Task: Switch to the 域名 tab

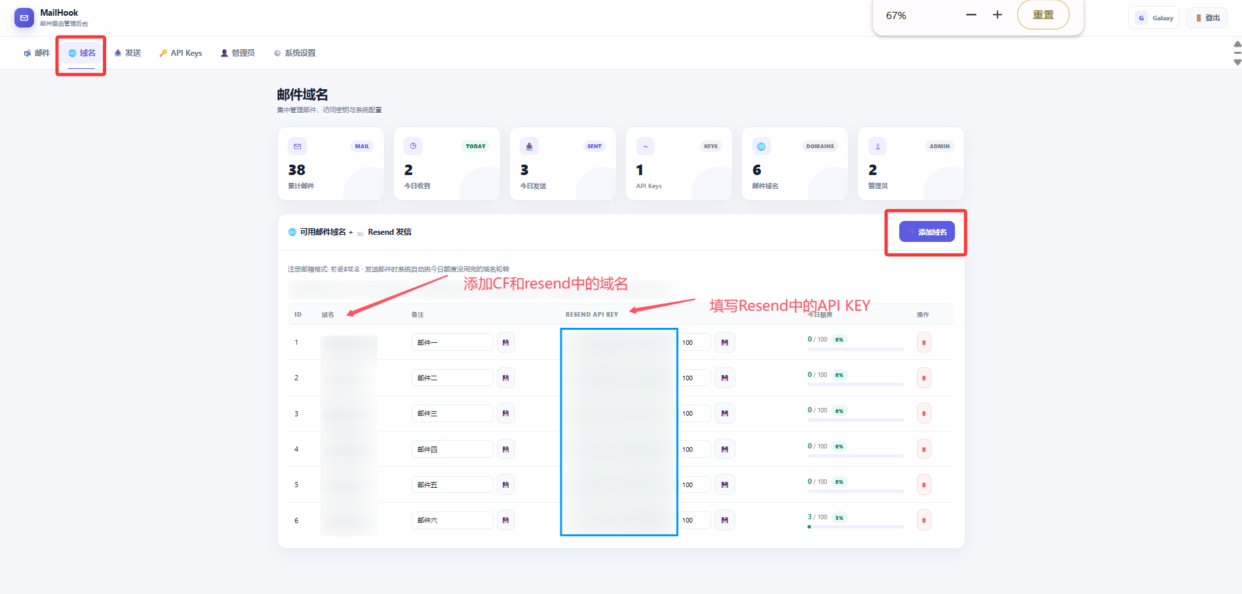Action: click(x=82, y=53)
